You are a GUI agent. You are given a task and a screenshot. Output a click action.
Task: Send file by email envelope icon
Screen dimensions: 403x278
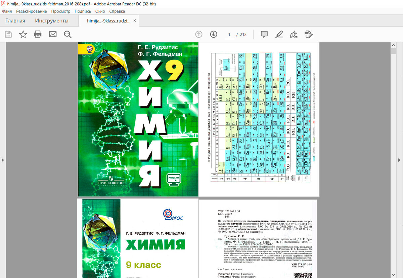point(53,34)
